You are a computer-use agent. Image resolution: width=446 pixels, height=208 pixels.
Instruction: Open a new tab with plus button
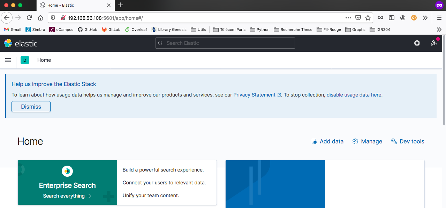(121, 5)
